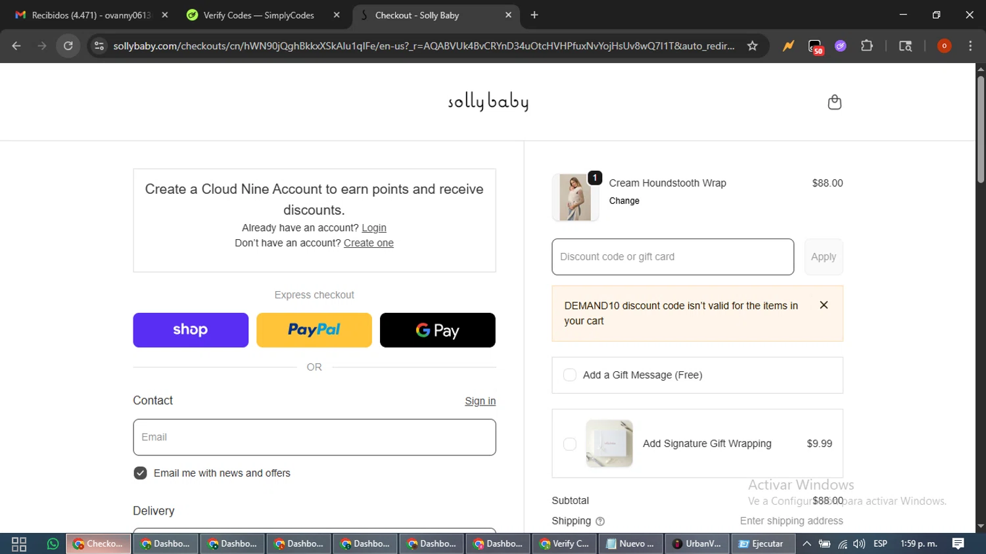Check Add Signature Gift Wrapping checkbox
The width and height of the screenshot is (986, 554).
coord(570,444)
